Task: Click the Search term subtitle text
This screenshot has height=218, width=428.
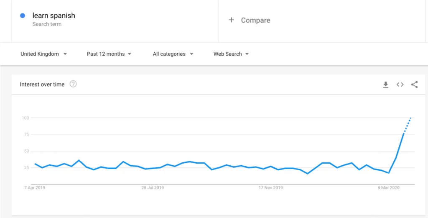Action: [x=47, y=24]
